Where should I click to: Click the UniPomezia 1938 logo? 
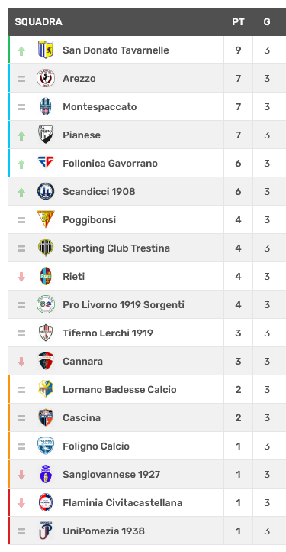[46, 531]
